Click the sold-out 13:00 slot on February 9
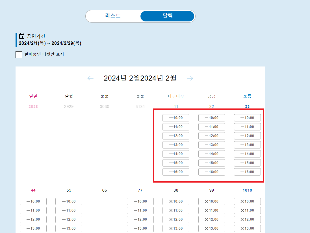This screenshot has width=310, height=233. [212, 228]
